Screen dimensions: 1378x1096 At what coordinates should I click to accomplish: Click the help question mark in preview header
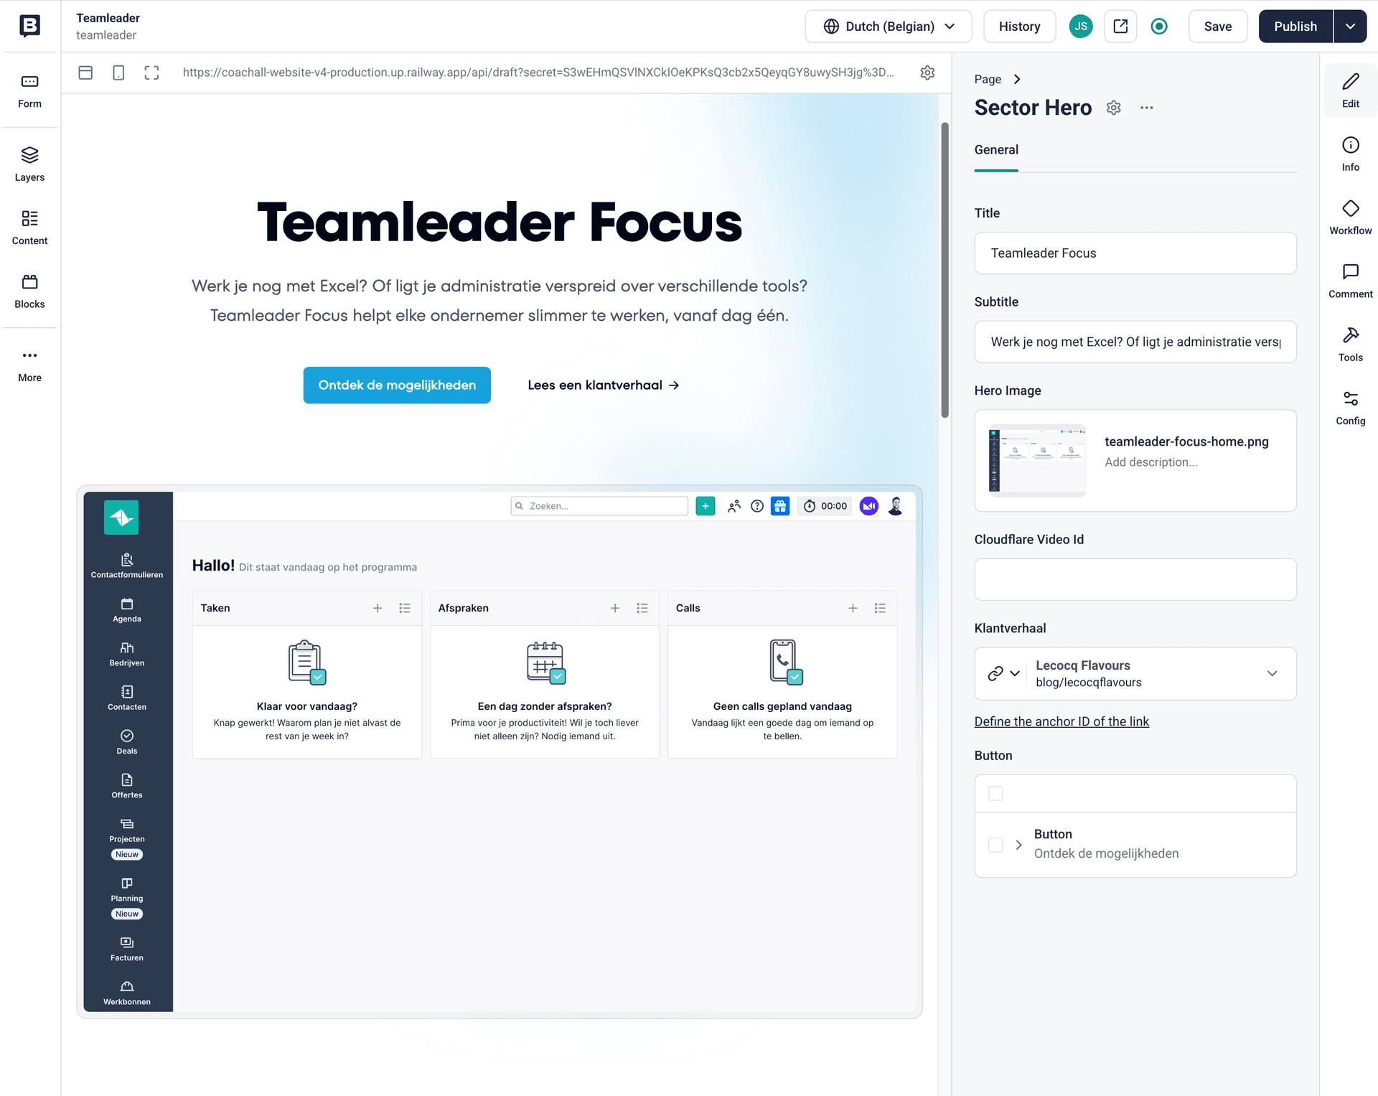(x=757, y=506)
